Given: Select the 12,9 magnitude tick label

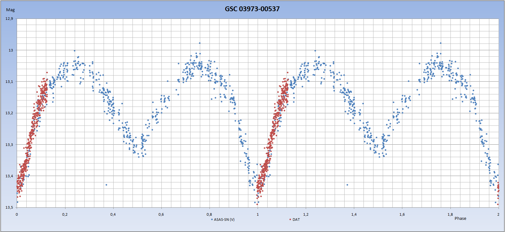Looking at the screenshot, I should click(9, 19).
